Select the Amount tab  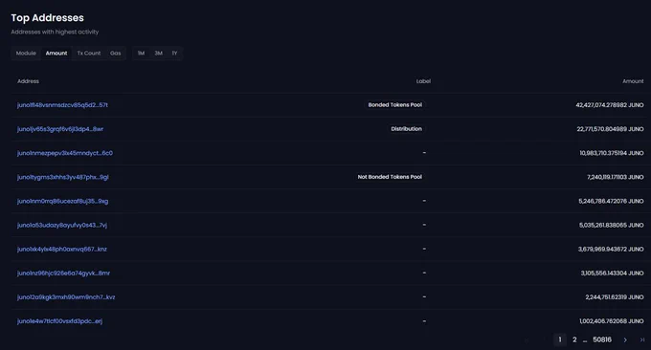point(56,54)
